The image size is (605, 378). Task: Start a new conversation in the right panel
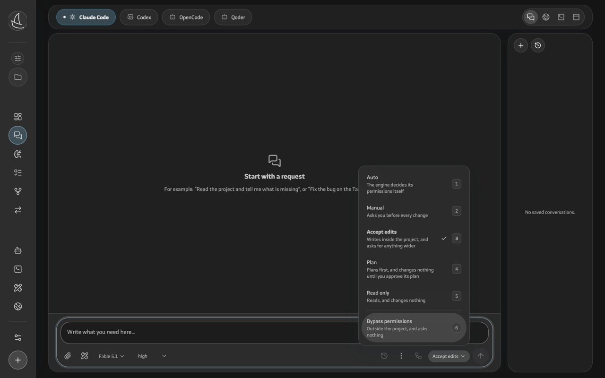[521, 45]
